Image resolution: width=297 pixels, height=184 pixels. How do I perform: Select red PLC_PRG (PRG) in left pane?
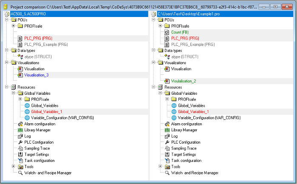click(38, 38)
